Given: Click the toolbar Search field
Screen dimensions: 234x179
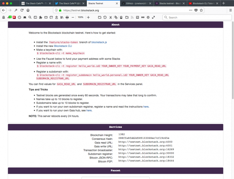Looking at the screenshot, I should [197, 17].
